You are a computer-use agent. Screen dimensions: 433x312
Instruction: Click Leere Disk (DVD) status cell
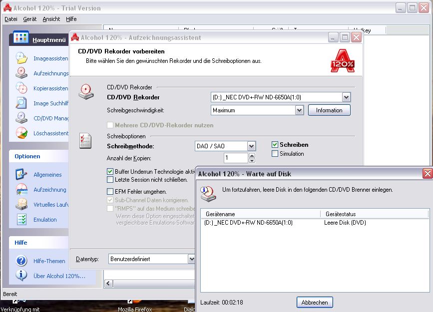[x=345, y=223]
